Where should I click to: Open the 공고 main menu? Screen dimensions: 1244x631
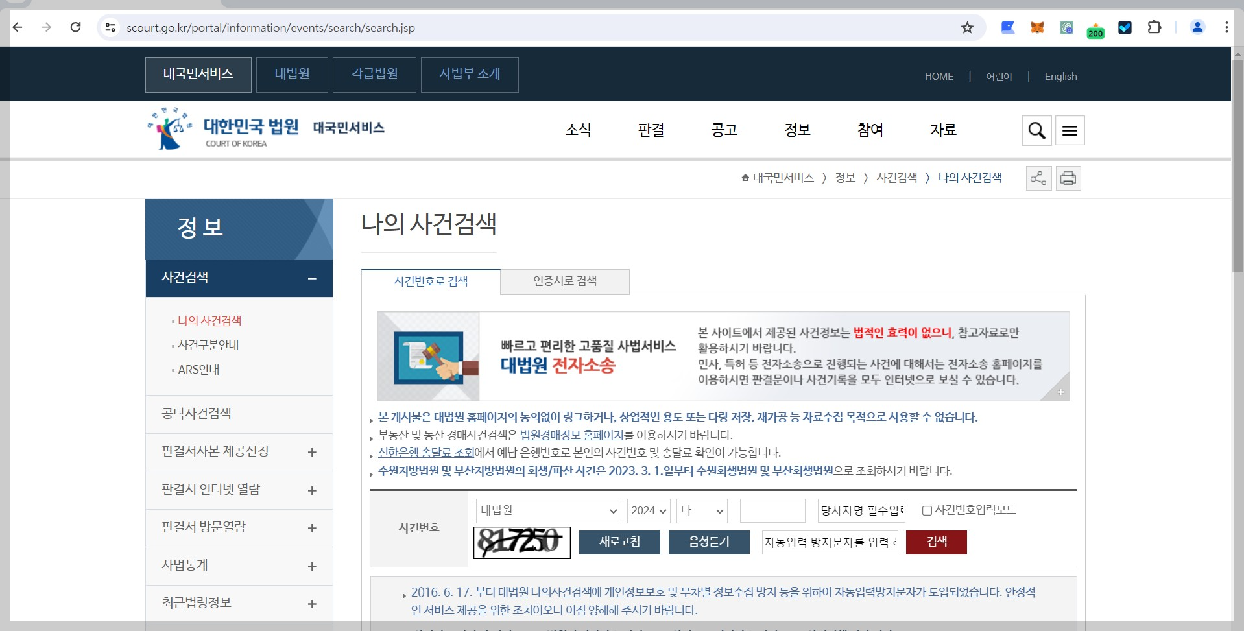(x=724, y=130)
